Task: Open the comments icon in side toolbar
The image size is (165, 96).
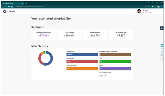Action: point(162,49)
